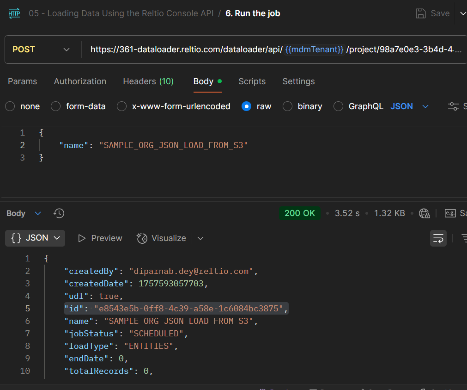Open the Scripts tab
Viewport: 467px width, 390px height.
[252, 81]
